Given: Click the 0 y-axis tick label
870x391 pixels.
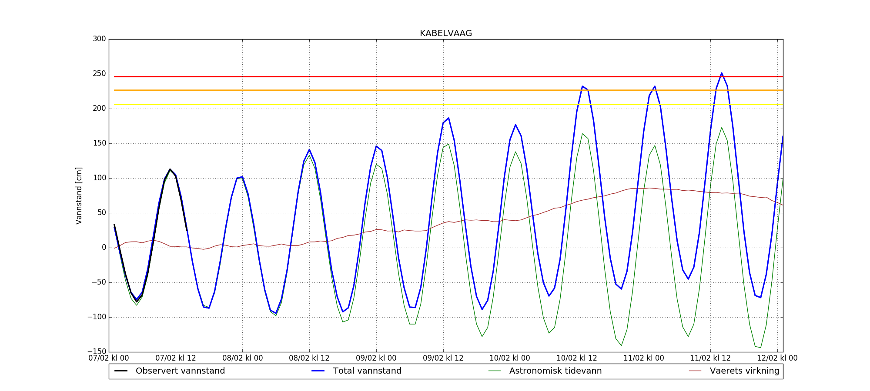Looking at the screenshot, I should (104, 248).
